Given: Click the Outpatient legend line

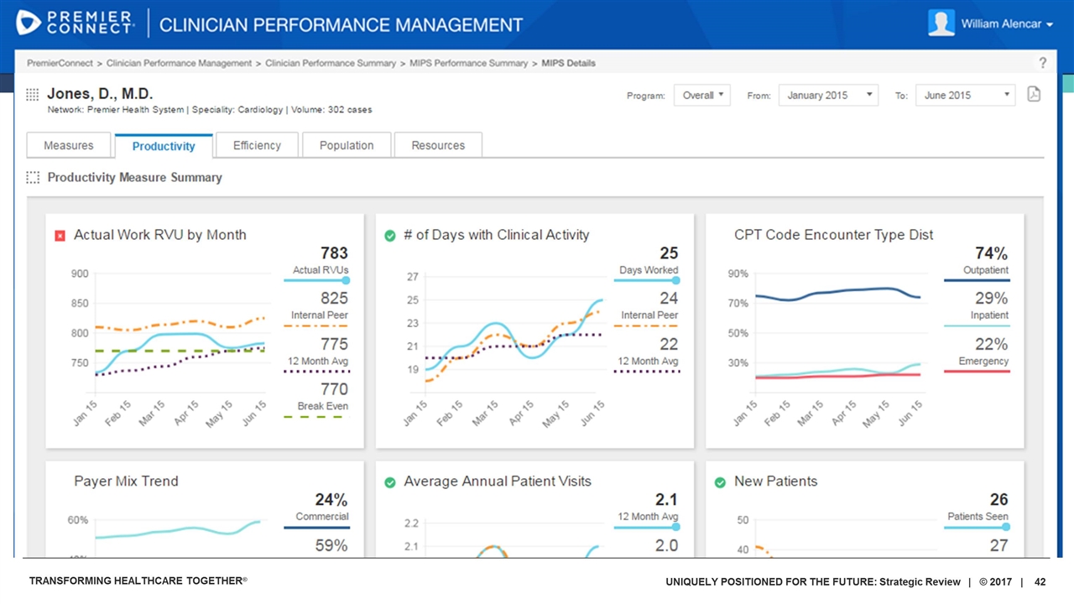Looking at the screenshot, I should pos(977,280).
